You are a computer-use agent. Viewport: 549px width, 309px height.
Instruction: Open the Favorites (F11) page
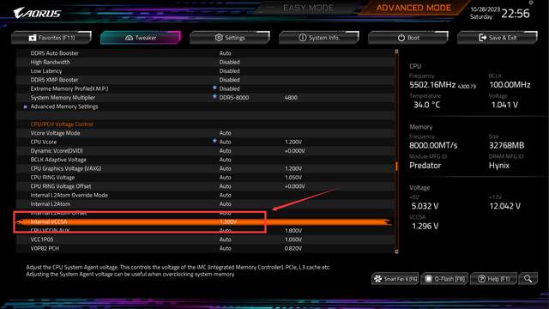[51, 38]
